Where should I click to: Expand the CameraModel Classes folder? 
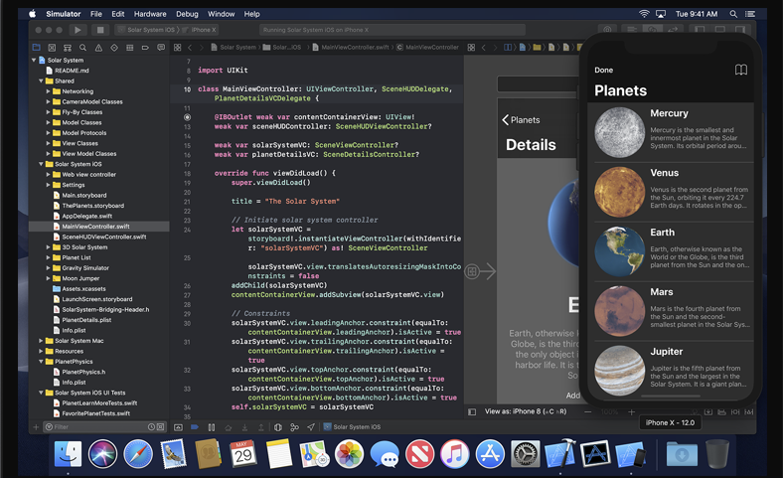pyautogui.click(x=48, y=102)
